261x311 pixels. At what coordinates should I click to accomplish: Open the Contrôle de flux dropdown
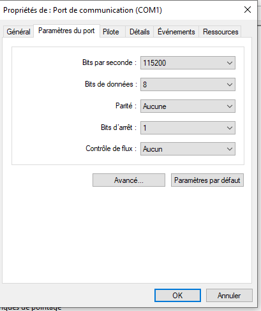pos(188,149)
